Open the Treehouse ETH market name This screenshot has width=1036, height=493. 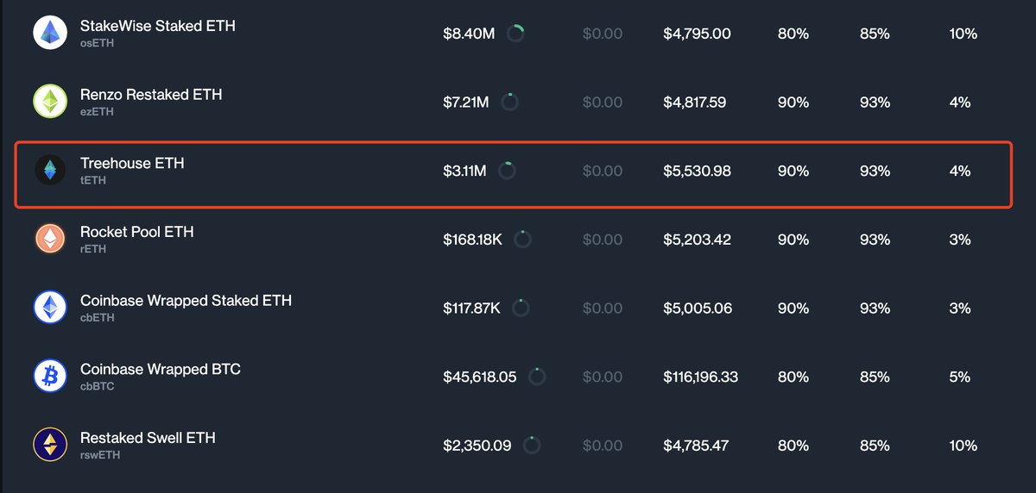click(x=132, y=163)
